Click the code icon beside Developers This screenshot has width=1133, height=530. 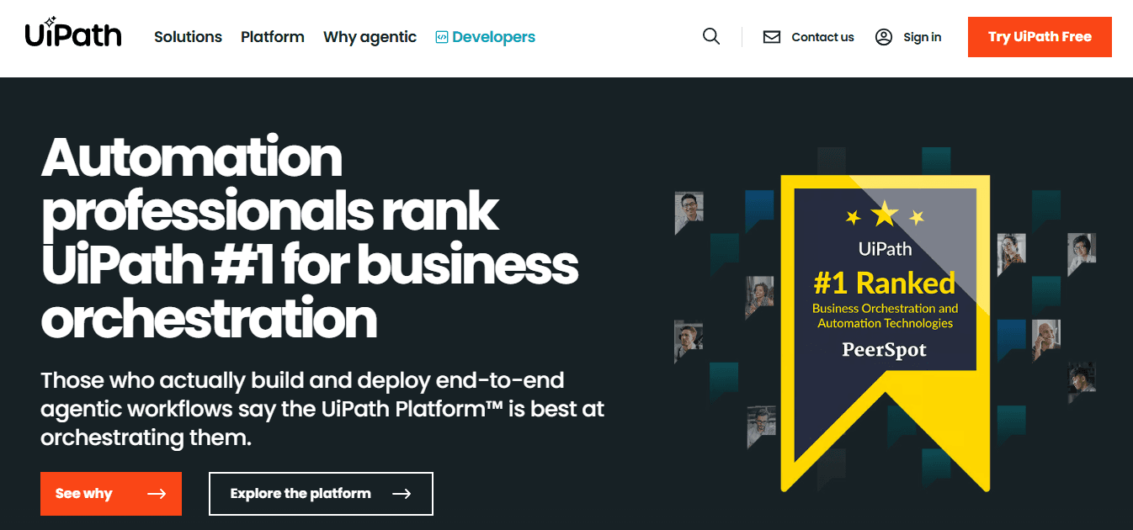point(442,37)
